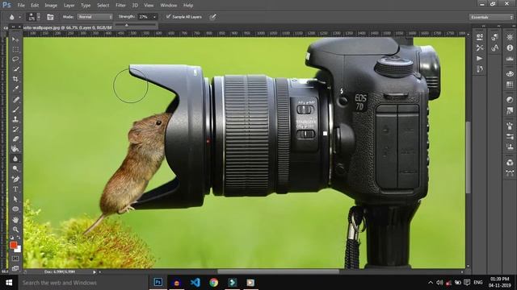Open the Window menu
517x290 pixels.
(169, 6)
